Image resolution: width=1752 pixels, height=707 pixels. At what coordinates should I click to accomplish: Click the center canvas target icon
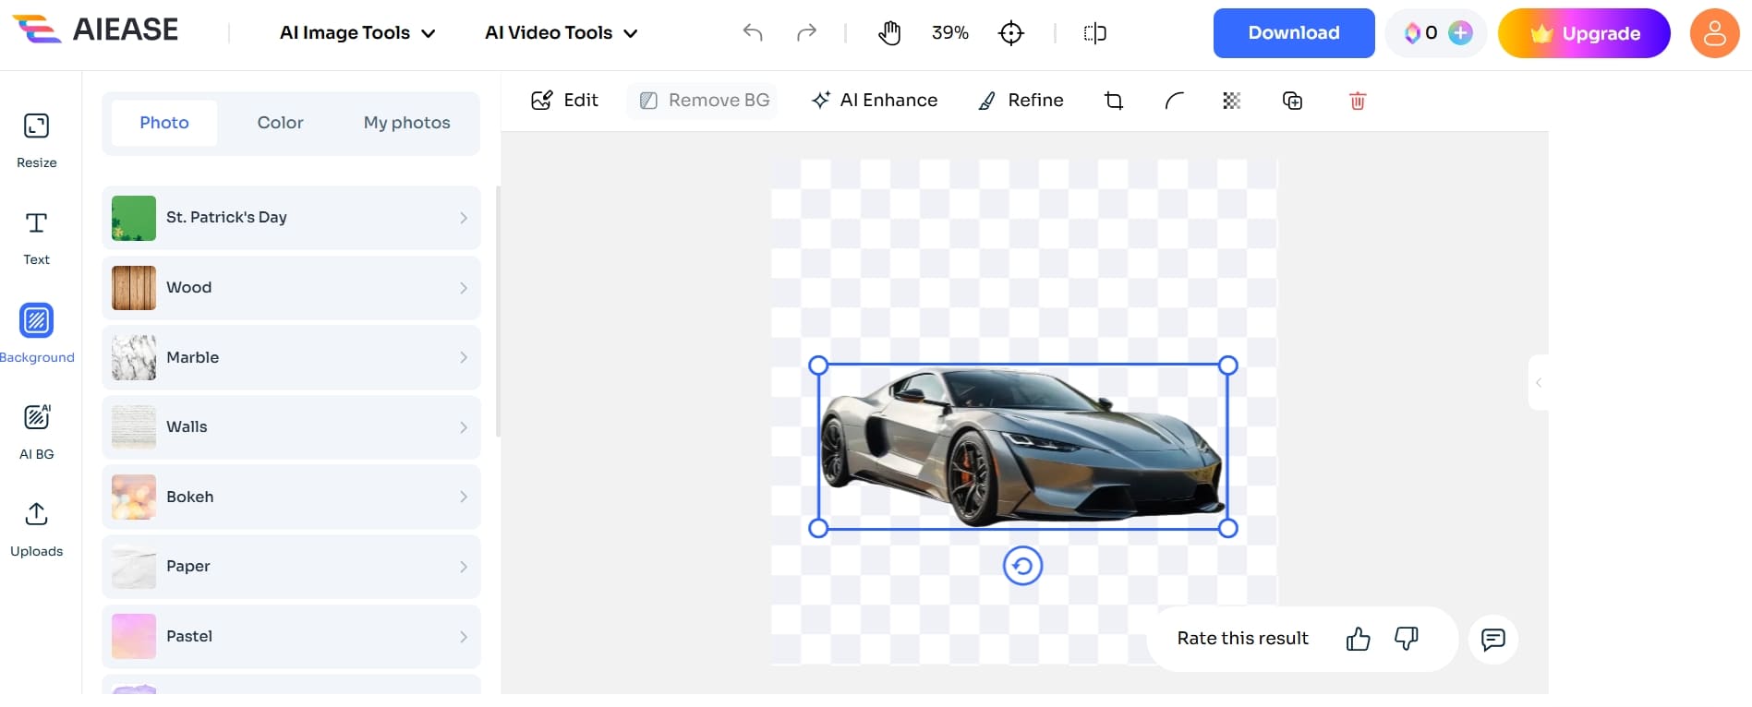1011,33
